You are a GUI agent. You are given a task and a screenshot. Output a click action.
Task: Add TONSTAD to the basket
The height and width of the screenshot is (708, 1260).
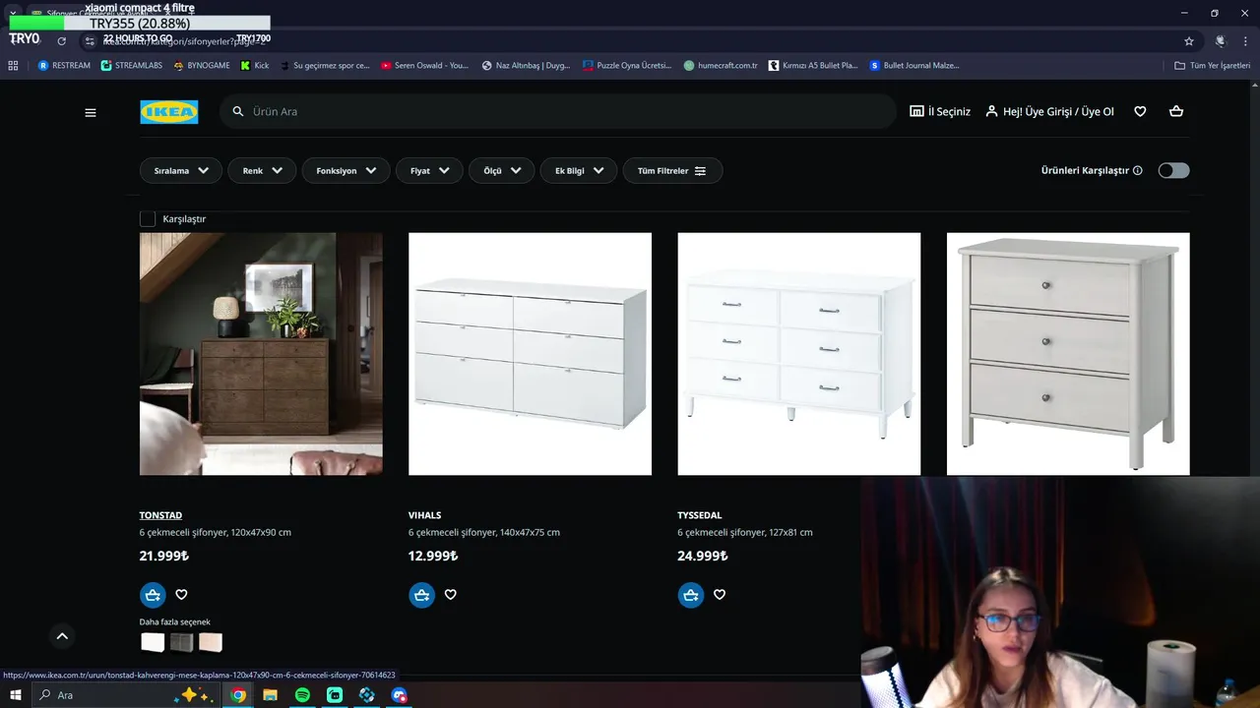point(153,595)
